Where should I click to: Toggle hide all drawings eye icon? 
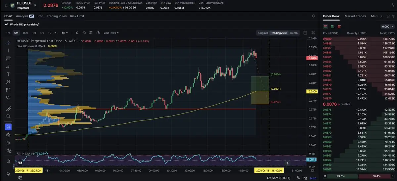click(8, 150)
